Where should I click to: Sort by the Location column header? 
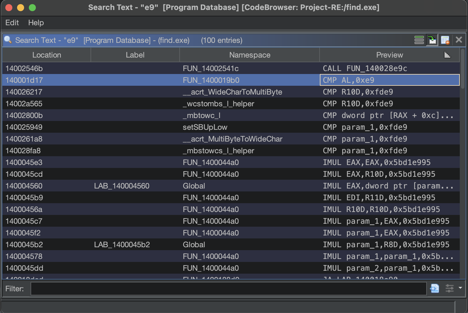47,55
